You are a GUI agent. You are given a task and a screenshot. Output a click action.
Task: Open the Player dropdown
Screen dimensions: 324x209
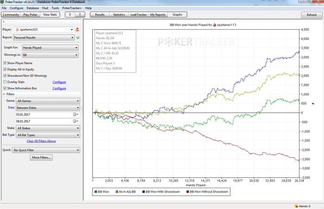(x=44, y=30)
